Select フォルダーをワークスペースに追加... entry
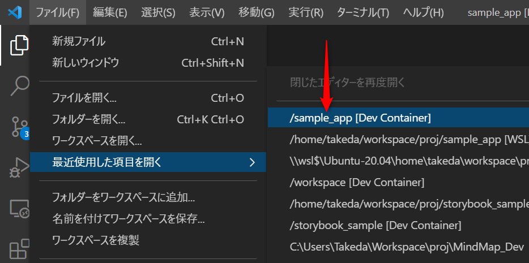 pos(148,197)
